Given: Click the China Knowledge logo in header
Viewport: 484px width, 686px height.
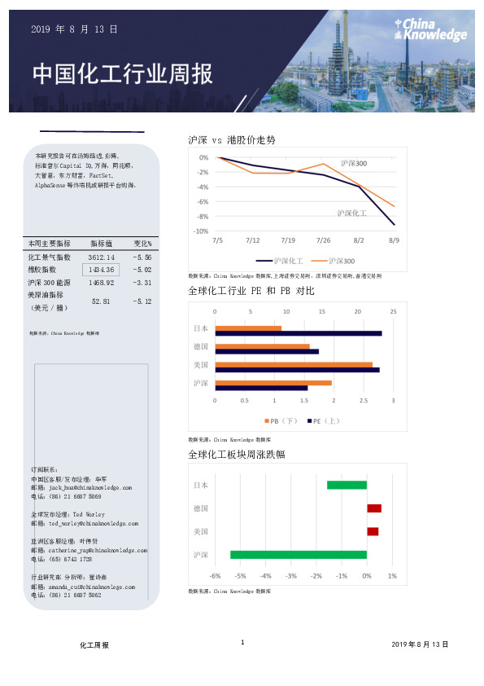Looking at the screenshot, I should 430,30.
